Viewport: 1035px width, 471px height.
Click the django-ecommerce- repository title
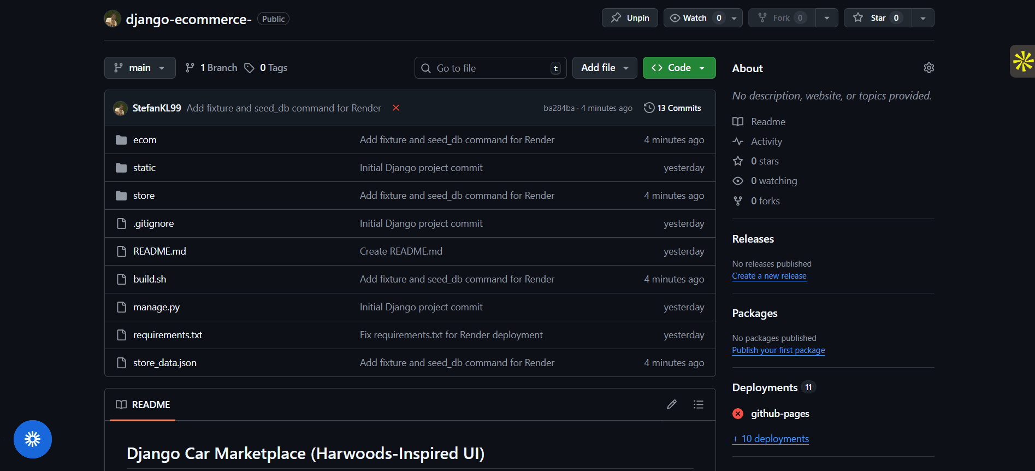[x=188, y=19]
